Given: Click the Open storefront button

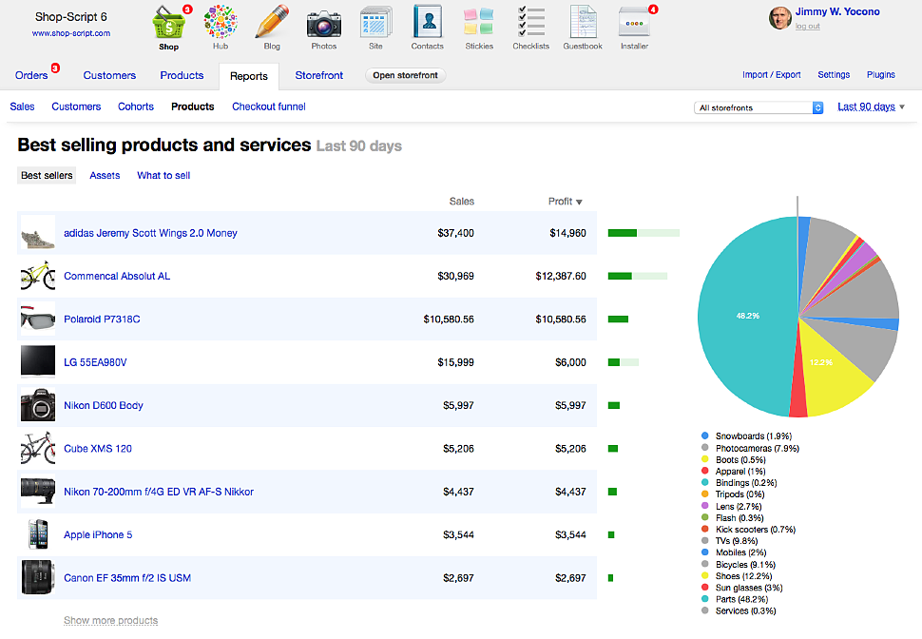Looking at the screenshot, I should pyautogui.click(x=405, y=75).
